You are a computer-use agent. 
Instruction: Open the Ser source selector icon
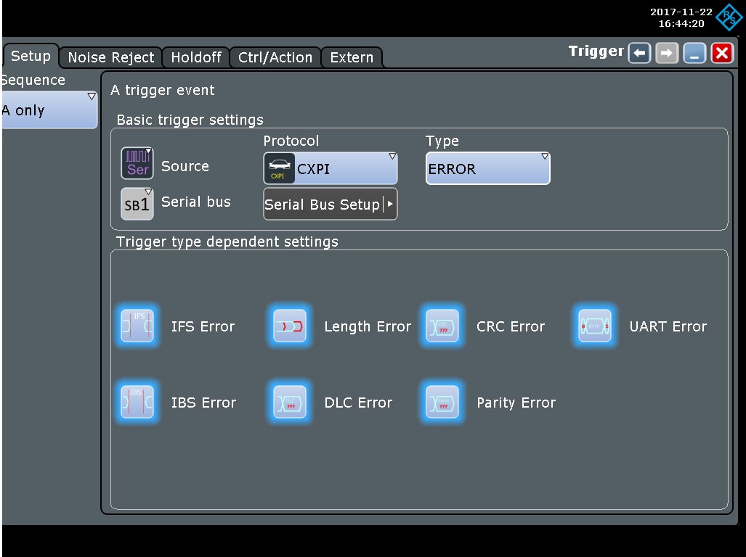[x=137, y=163]
